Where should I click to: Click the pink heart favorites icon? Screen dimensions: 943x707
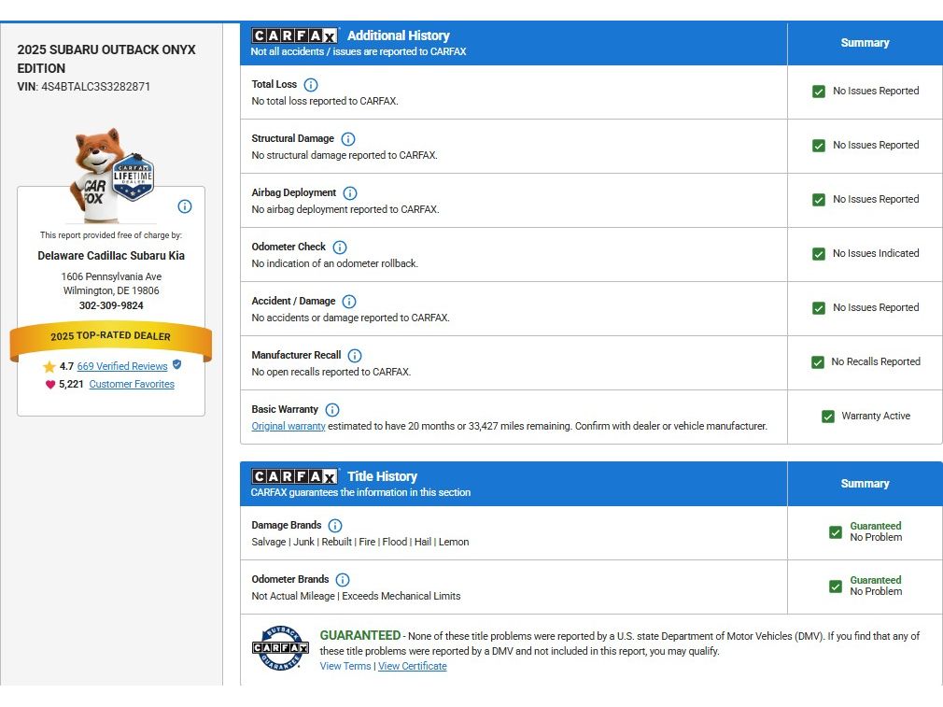[50, 385]
